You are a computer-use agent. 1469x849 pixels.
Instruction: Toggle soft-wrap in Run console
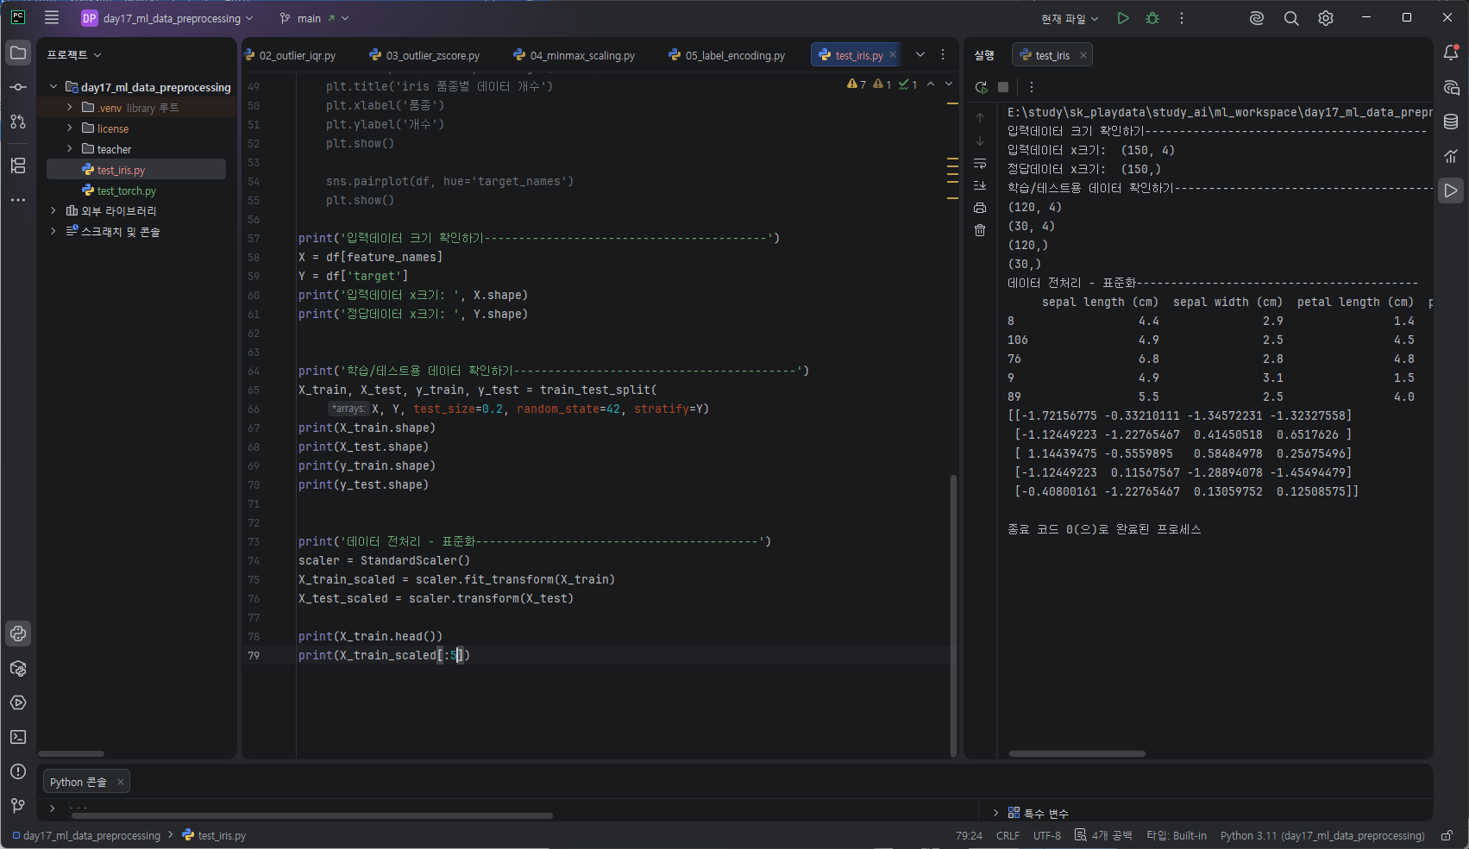pos(980,163)
